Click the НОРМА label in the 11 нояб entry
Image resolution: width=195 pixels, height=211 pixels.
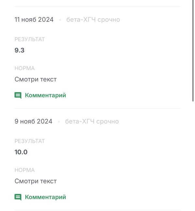tap(24, 68)
